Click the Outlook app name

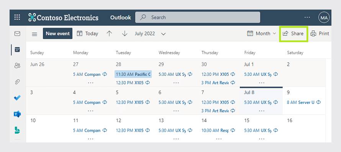tap(121, 17)
